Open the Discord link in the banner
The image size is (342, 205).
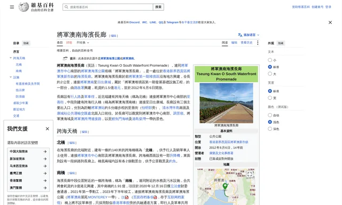134,22
